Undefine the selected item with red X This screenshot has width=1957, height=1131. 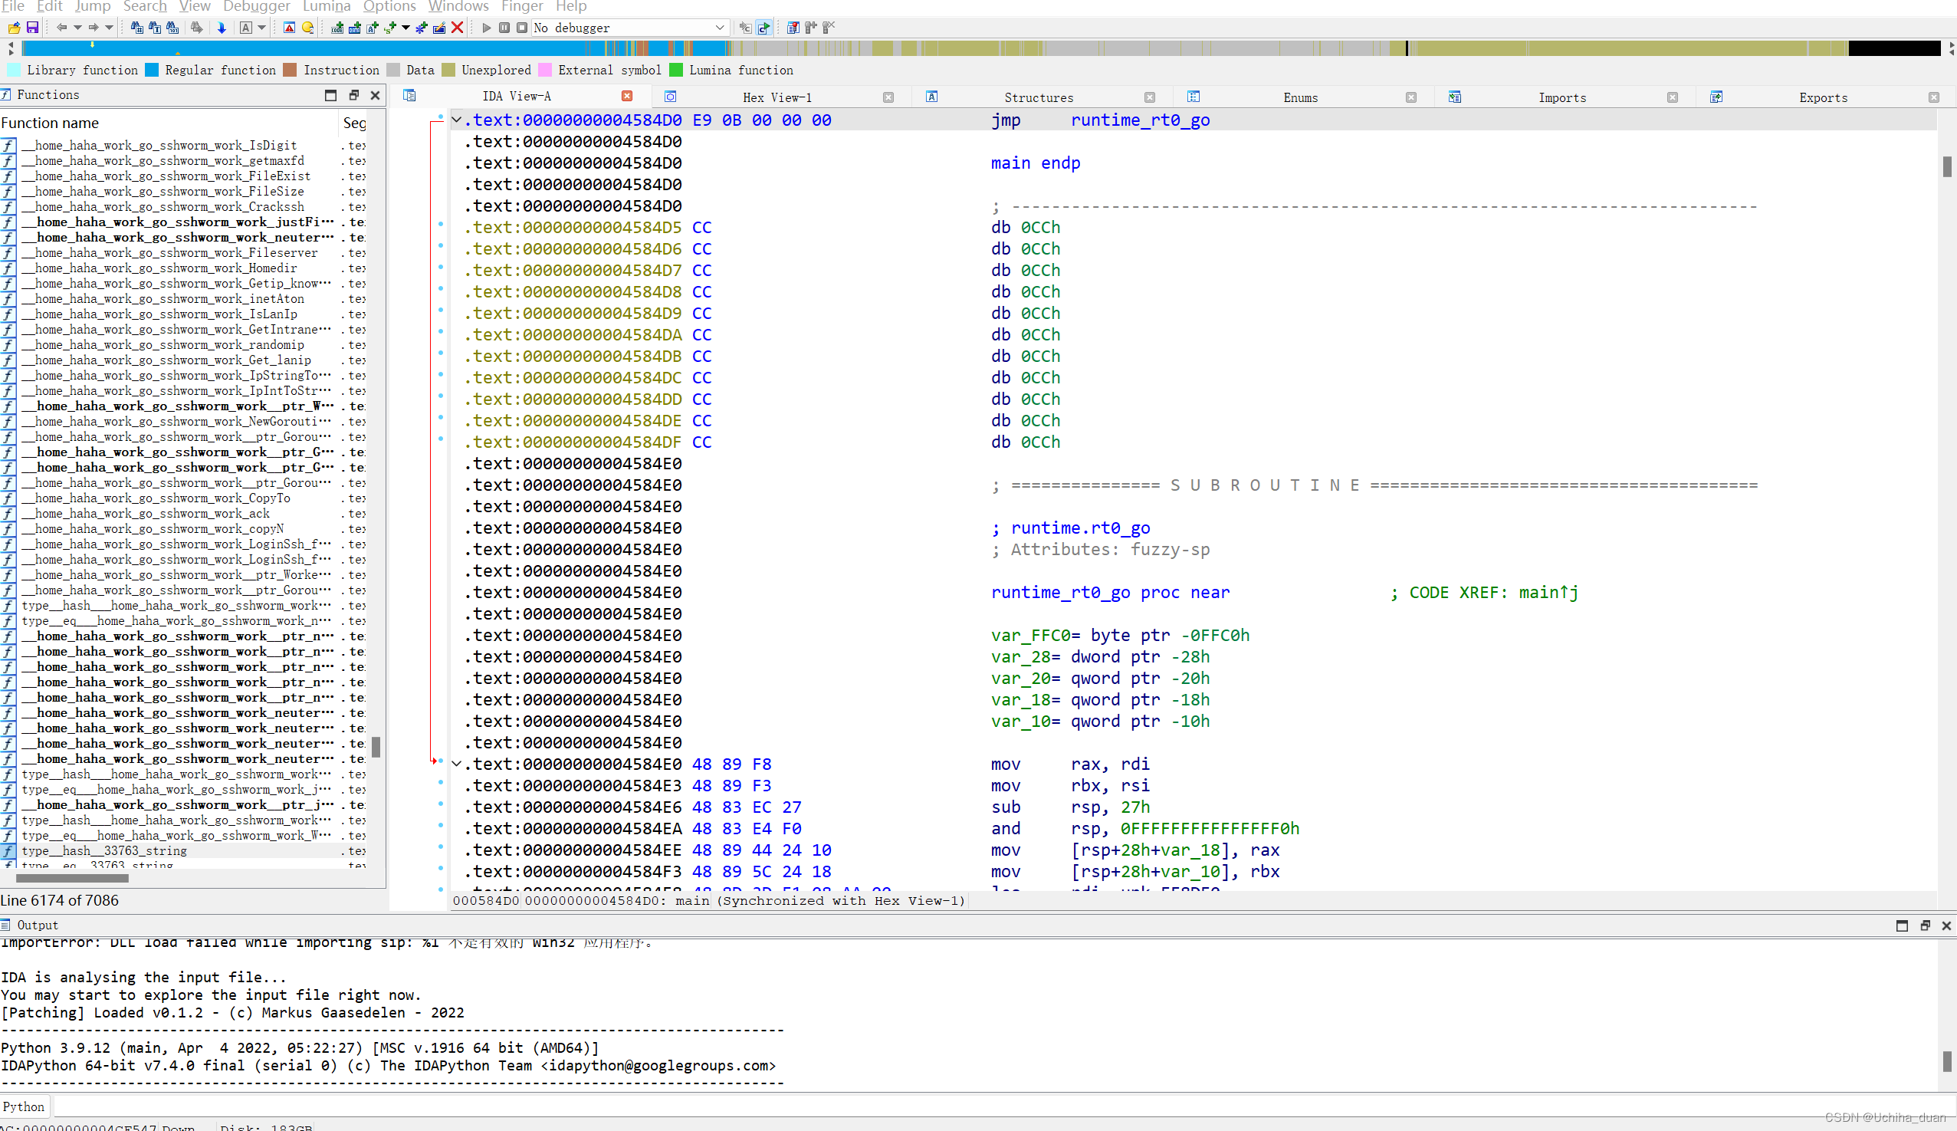click(458, 27)
